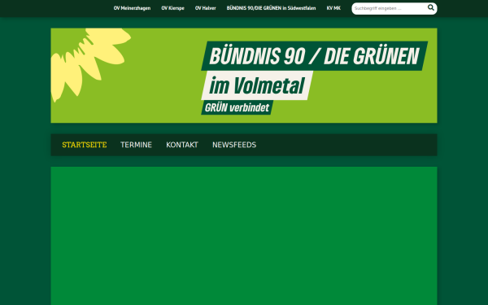Open the OV Halver link
The height and width of the screenshot is (305, 488).
[206, 8]
